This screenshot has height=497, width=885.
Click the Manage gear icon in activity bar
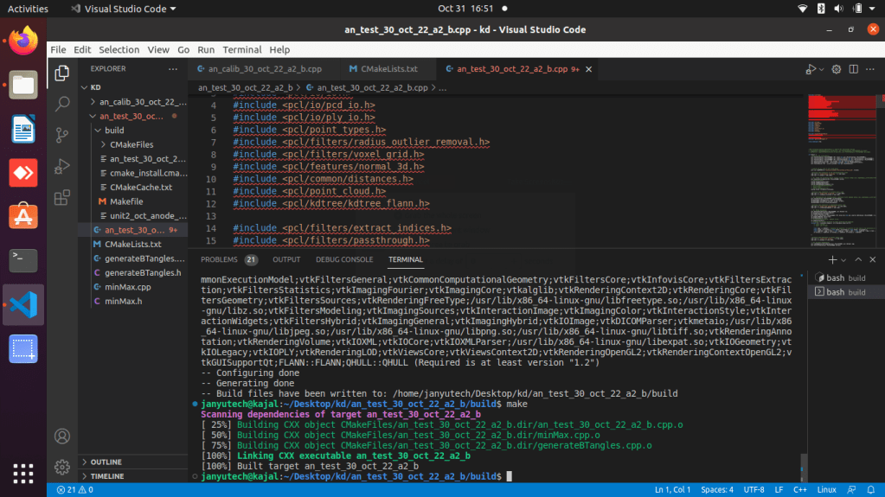62,467
